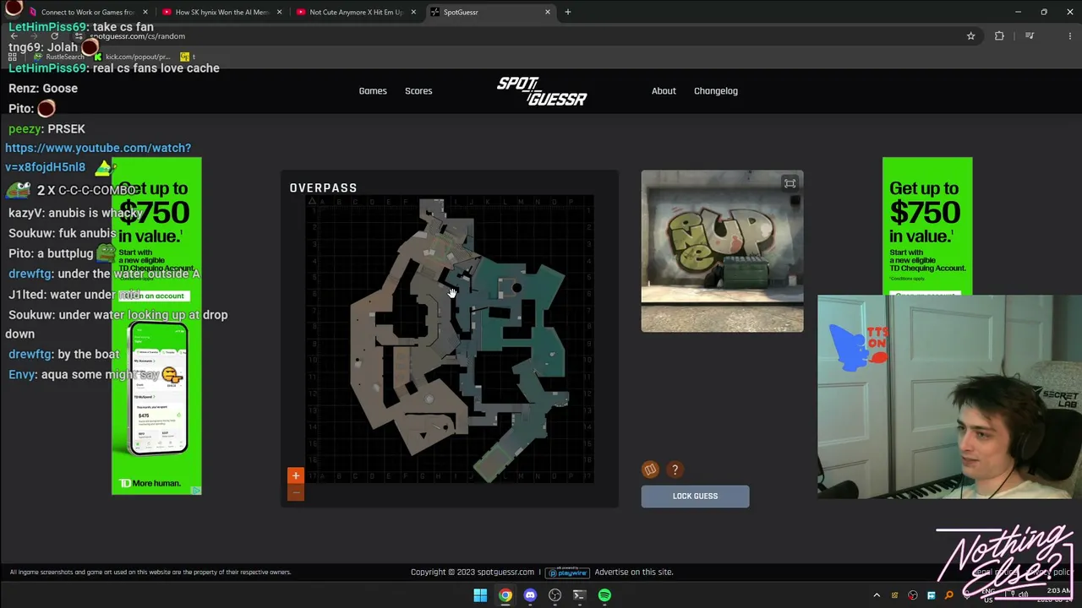Zoom in on the Overpass map
The height and width of the screenshot is (608, 1082).
click(x=295, y=476)
